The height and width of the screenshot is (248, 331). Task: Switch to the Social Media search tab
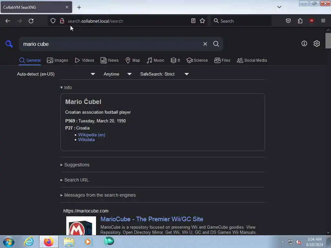(252, 60)
